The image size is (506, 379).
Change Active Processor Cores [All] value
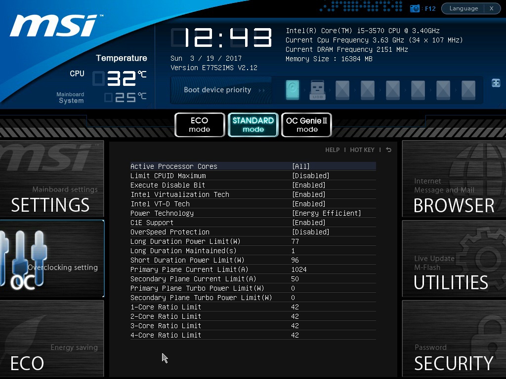pos(301,166)
